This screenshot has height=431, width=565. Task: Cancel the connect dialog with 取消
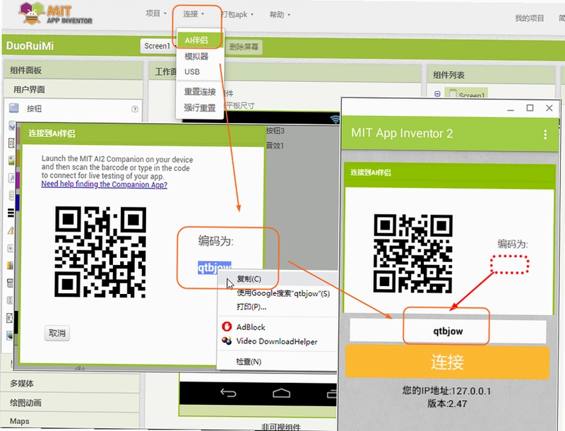click(x=57, y=333)
